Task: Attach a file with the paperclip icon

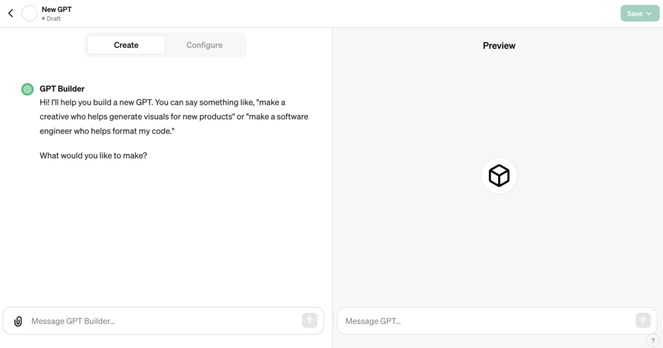Action: pos(17,321)
